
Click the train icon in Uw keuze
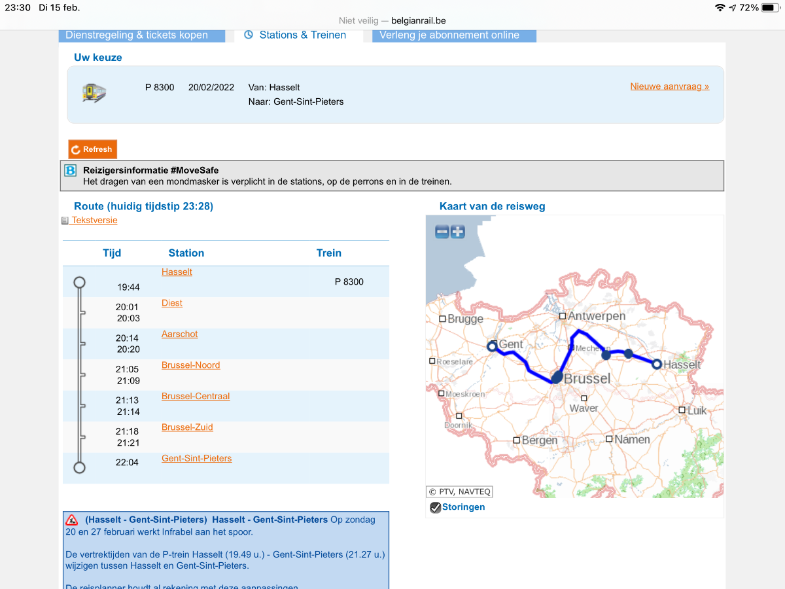[94, 92]
